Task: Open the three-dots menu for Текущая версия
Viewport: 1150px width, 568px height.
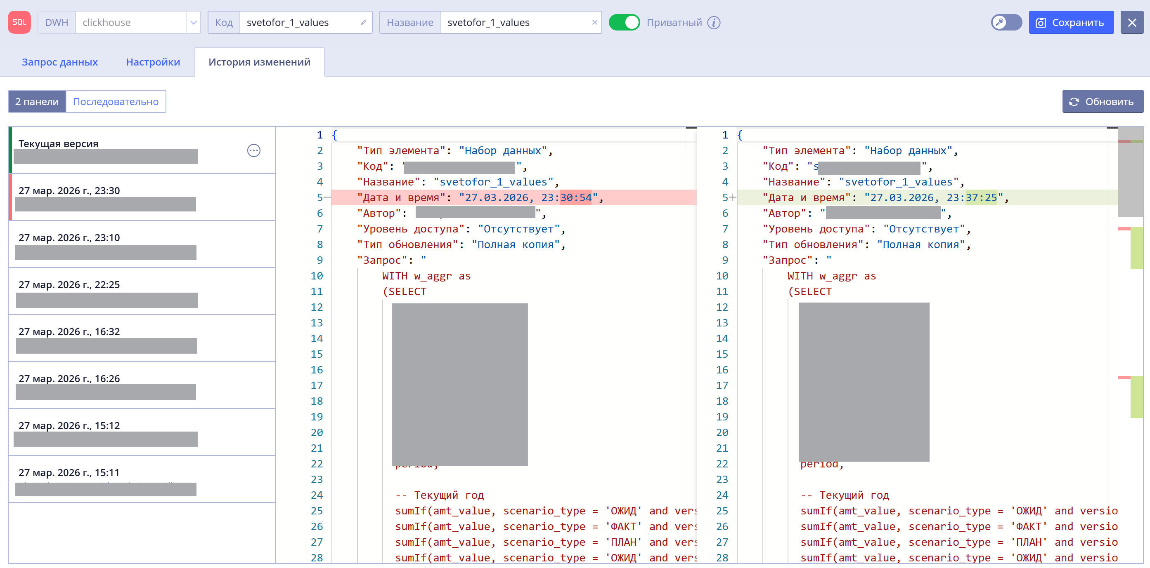Action: click(x=253, y=151)
